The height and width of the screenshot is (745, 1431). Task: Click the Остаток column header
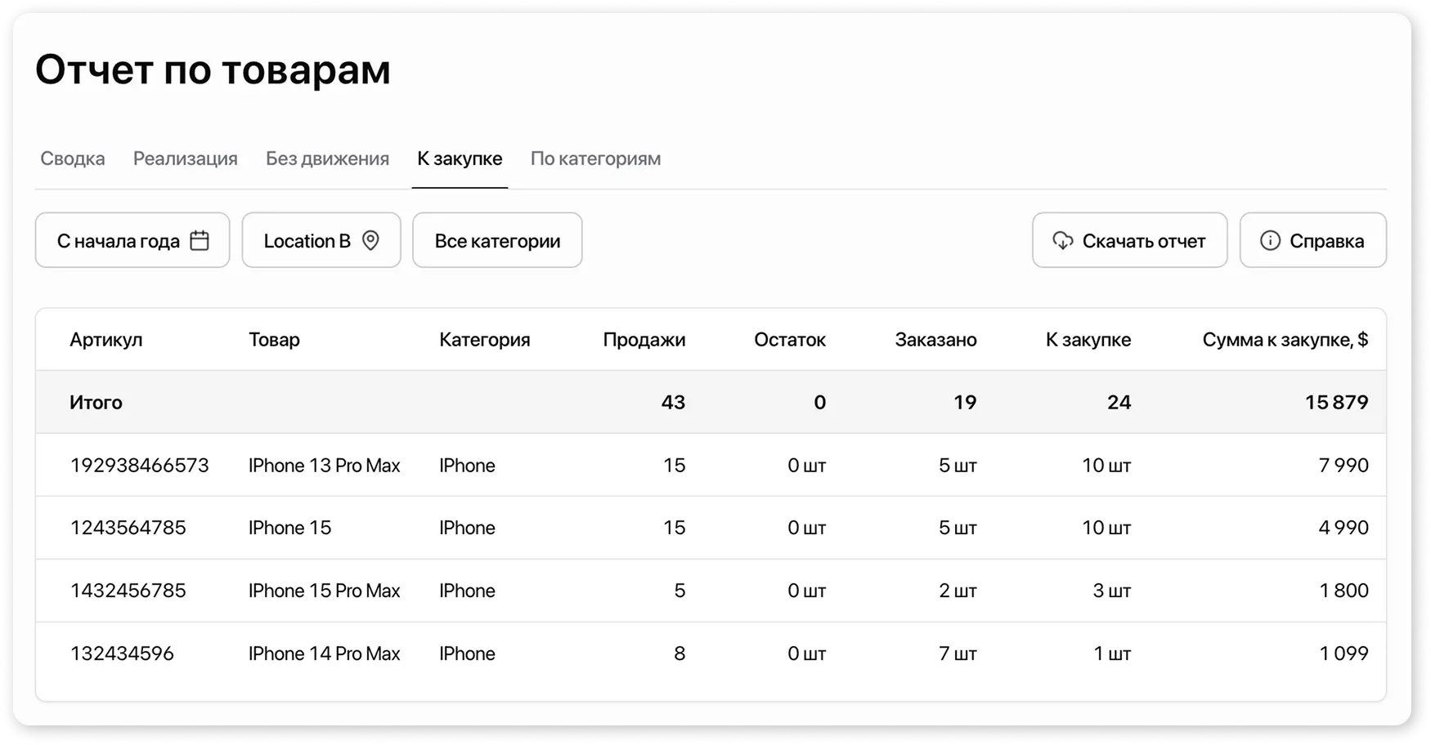tap(789, 340)
